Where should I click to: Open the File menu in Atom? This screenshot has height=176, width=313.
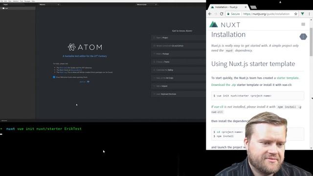coord(2,1)
